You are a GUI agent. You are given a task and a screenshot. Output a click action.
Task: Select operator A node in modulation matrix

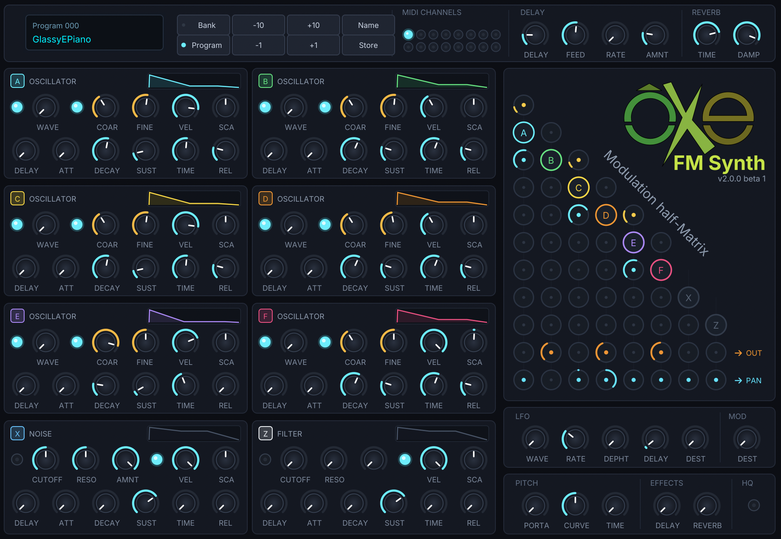point(524,132)
